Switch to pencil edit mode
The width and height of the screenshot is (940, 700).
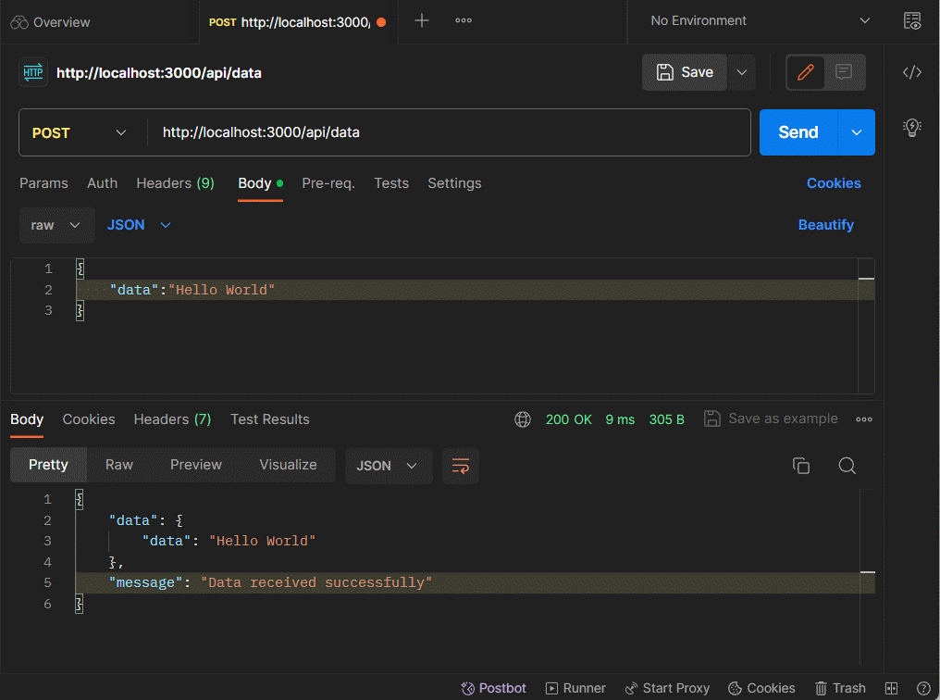click(806, 72)
